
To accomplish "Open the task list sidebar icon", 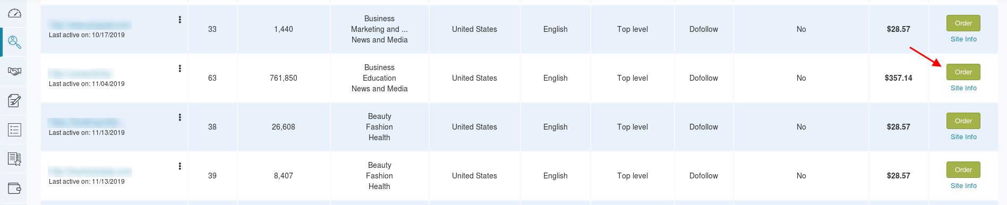I will (x=15, y=130).
